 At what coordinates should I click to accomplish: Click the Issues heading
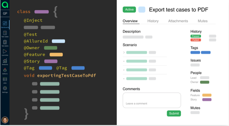click(195, 60)
